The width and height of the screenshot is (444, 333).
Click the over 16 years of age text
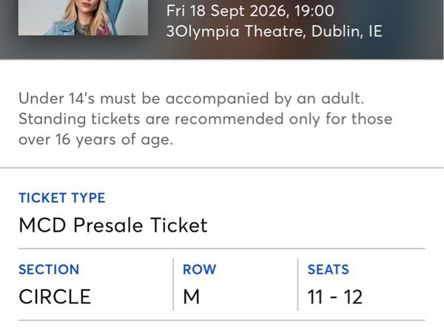[96, 140]
